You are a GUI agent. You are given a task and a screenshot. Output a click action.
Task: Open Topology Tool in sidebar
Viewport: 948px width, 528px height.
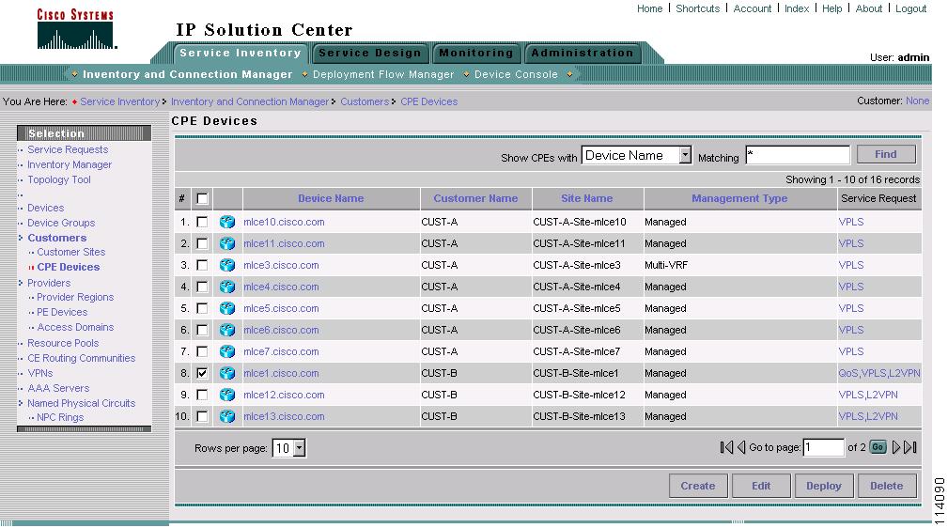[x=58, y=179]
